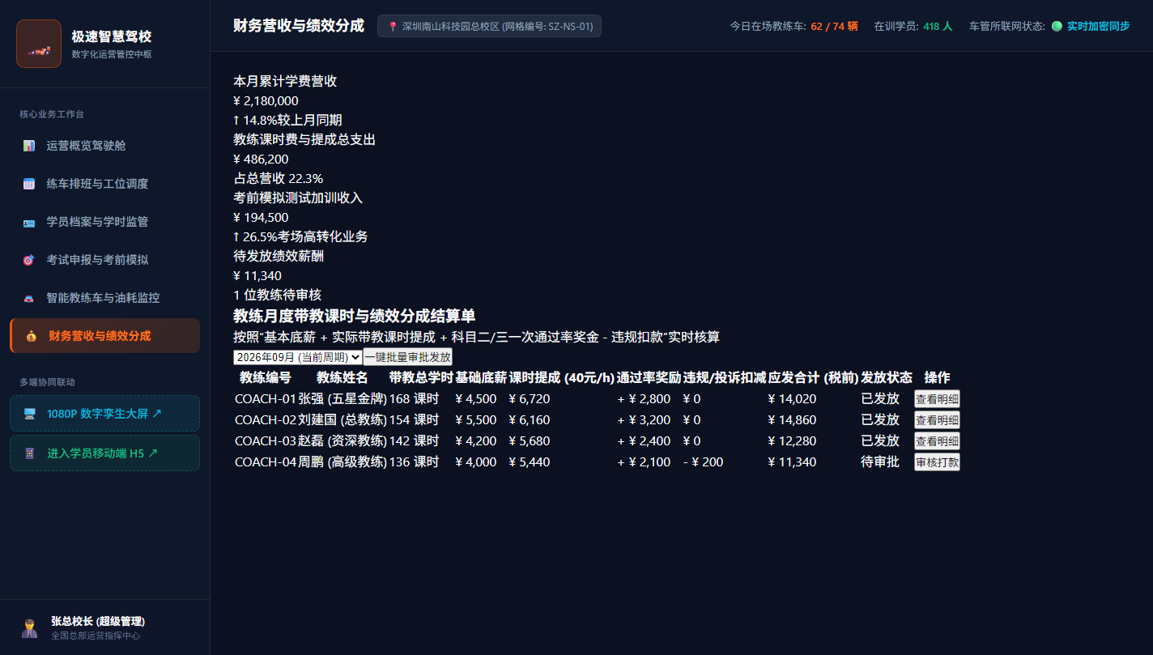Image resolution: width=1153 pixels, height=655 pixels.
Task: Open 考试申报与考前模拟 menu entry
Action: (104, 260)
